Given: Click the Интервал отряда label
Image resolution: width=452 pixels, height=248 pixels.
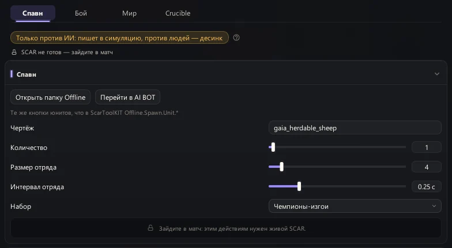Looking at the screenshot, I should [x=37, y=187].
